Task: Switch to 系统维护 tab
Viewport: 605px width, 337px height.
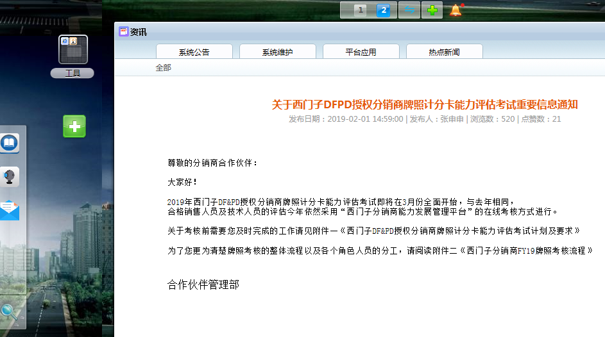Action: [x=277, y=52]
